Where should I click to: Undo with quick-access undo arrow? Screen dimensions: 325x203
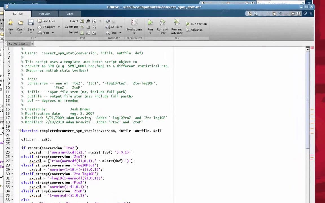(280, 14)
